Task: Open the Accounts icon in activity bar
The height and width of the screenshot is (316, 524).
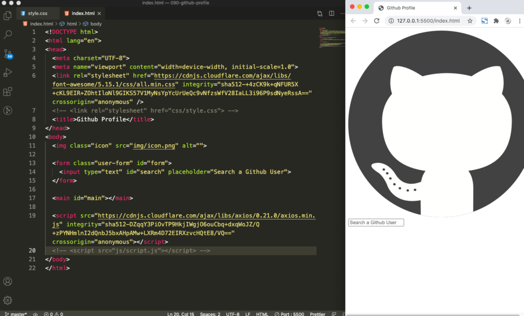Action: click(7, 281)
